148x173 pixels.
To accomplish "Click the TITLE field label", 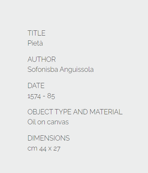I will click(x=36, y=33).
